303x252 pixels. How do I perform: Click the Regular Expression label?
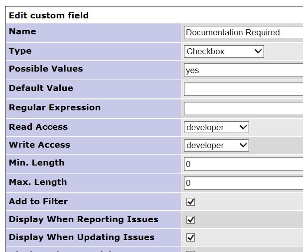pyautogui.click(x=55, y=107)
